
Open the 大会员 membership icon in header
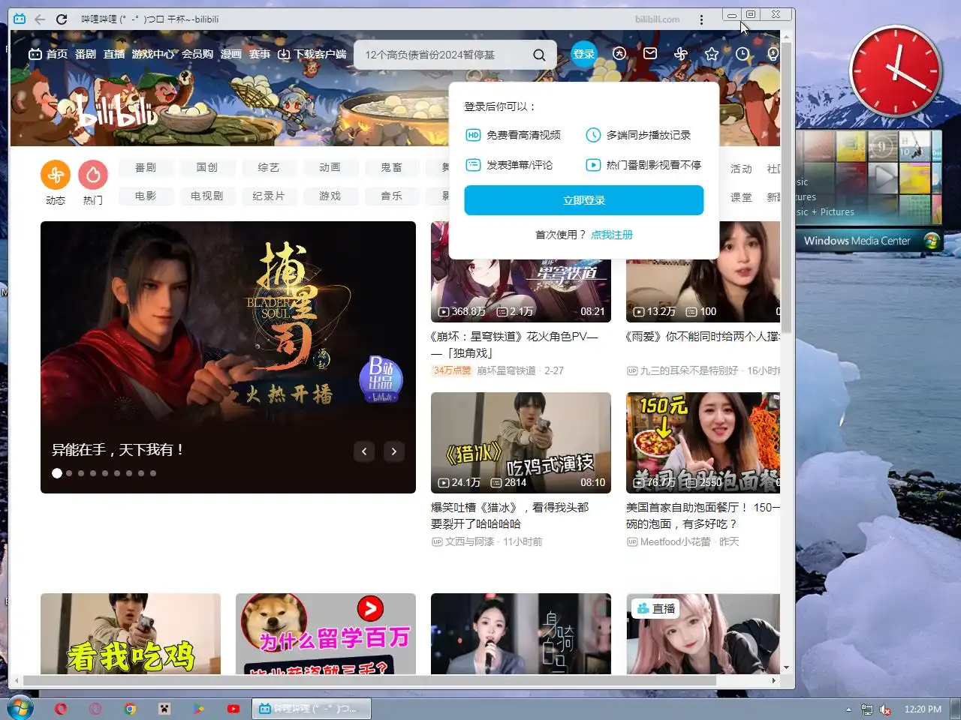coord(619,53)
